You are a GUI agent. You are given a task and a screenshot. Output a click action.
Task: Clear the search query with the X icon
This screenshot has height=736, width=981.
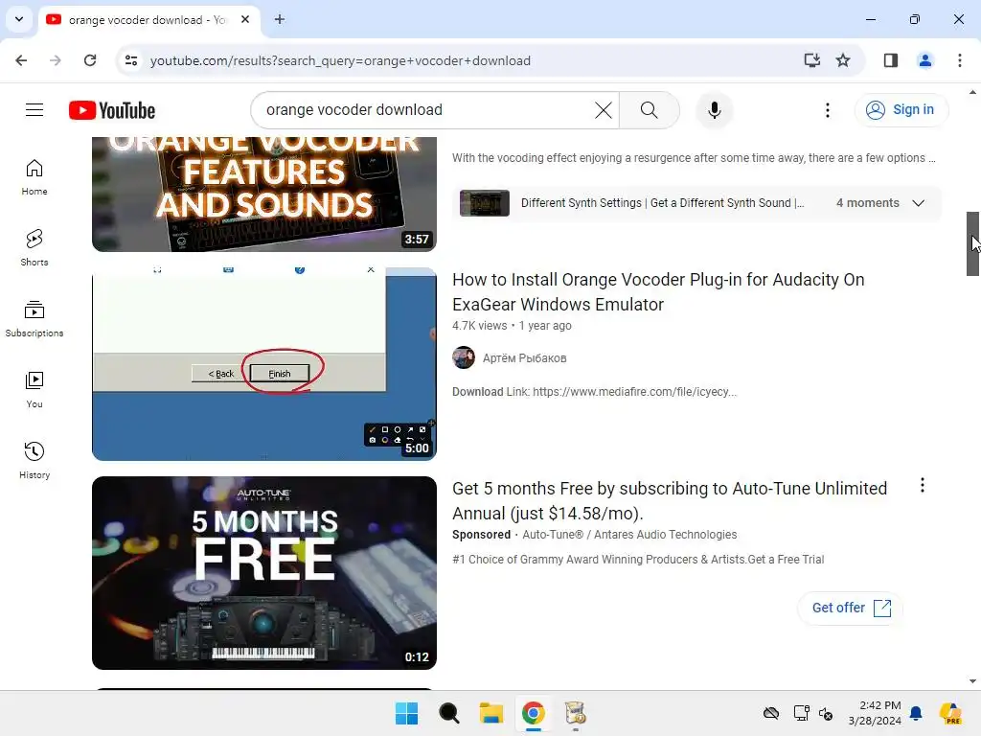(604, 110)
